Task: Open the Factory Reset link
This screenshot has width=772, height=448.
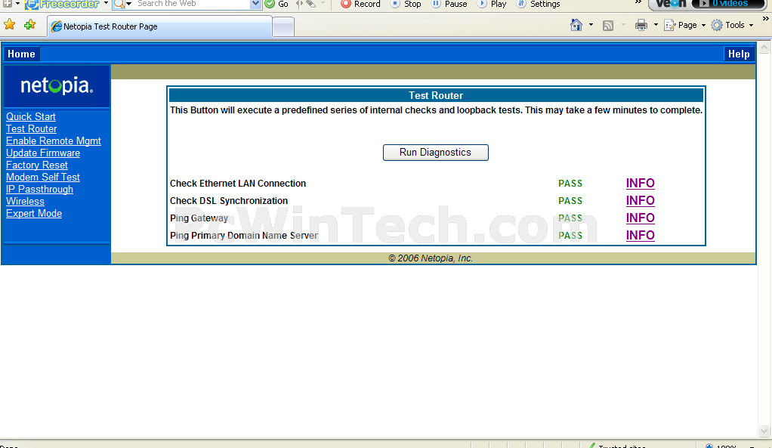Action: pyautogui.click(x=36, y=165)
